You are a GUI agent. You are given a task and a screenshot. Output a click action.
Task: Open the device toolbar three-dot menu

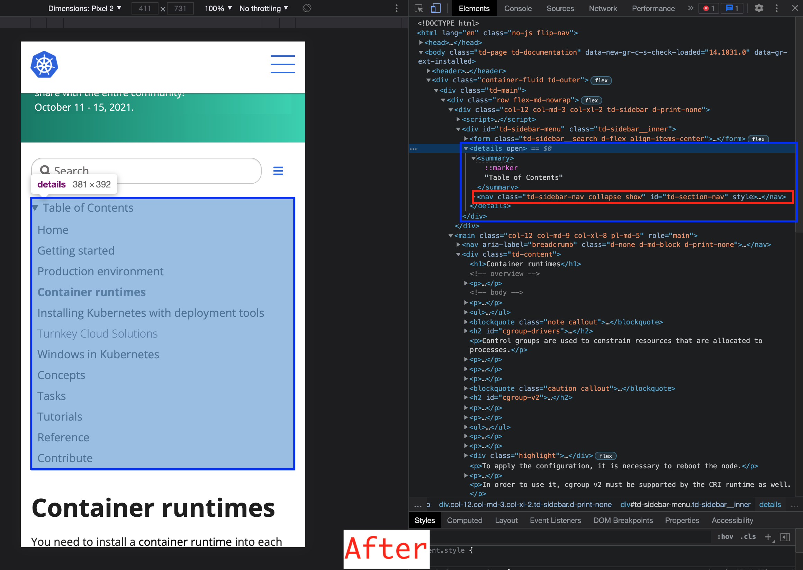[x=397, y=8]
